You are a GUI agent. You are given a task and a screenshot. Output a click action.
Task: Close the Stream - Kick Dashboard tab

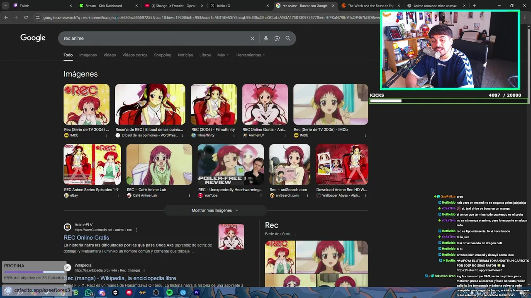click(137, 6)
